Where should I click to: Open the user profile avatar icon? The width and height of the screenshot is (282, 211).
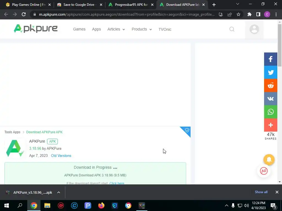point(254,29)
